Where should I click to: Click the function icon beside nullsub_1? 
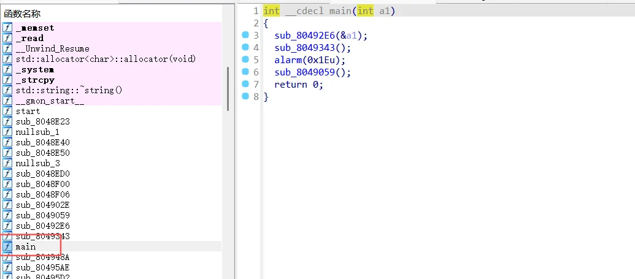(7, 132)
